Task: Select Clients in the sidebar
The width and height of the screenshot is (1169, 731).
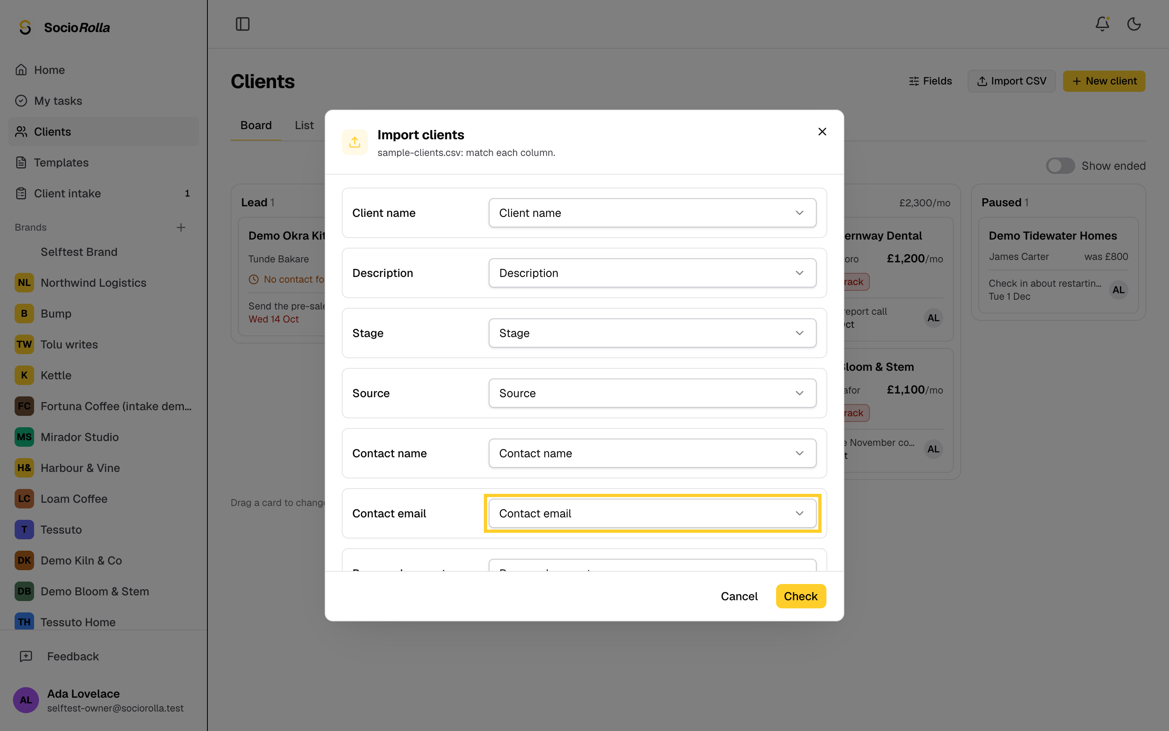Action: click(x=104, y=132)
